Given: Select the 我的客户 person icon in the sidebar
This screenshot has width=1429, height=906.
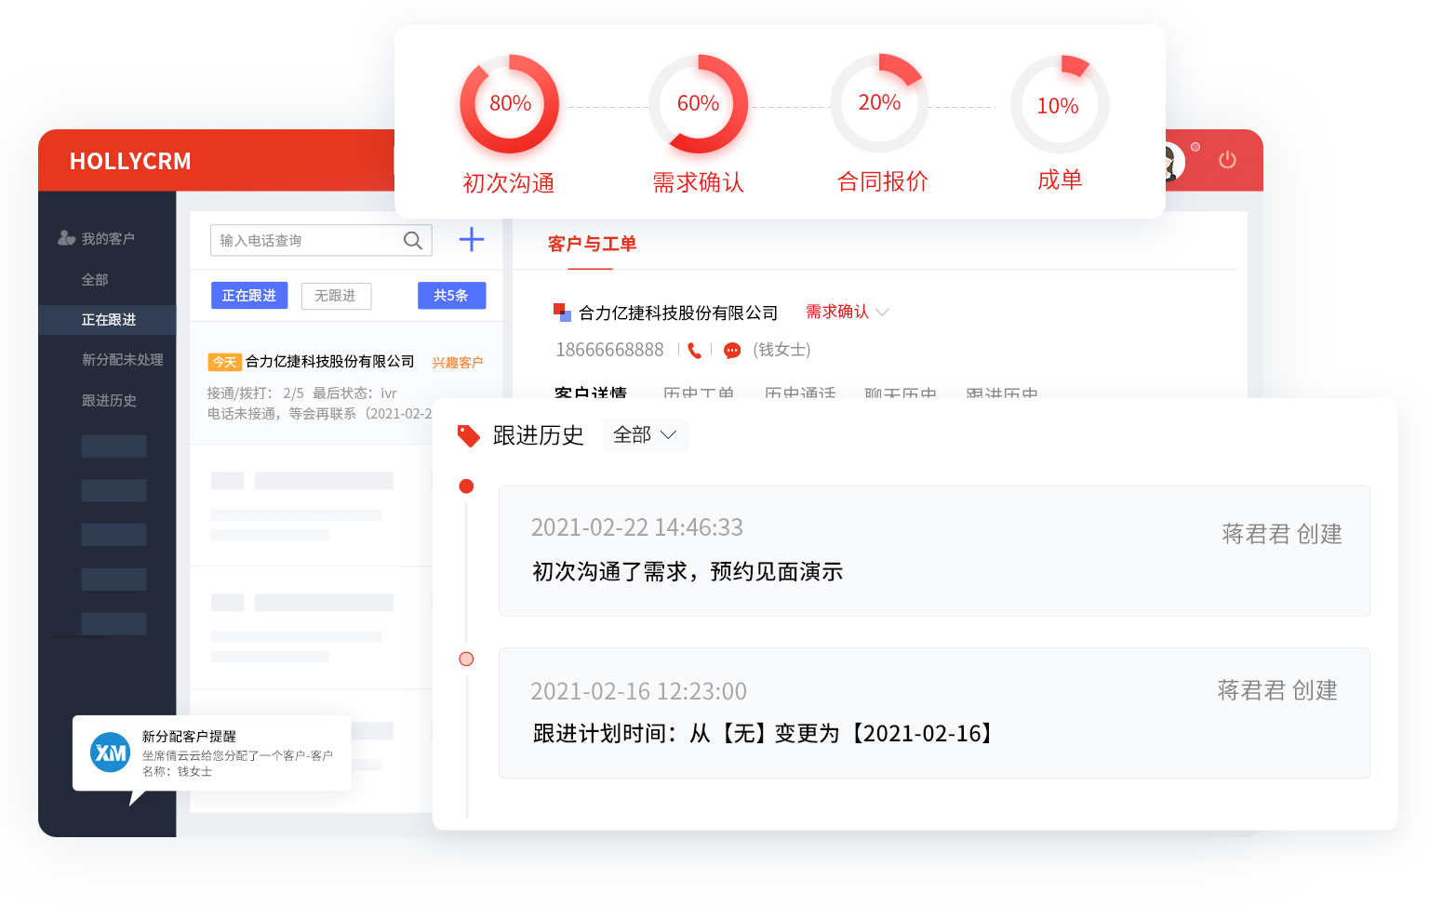Looking at the screenshot, I should [x=65, y=237].
